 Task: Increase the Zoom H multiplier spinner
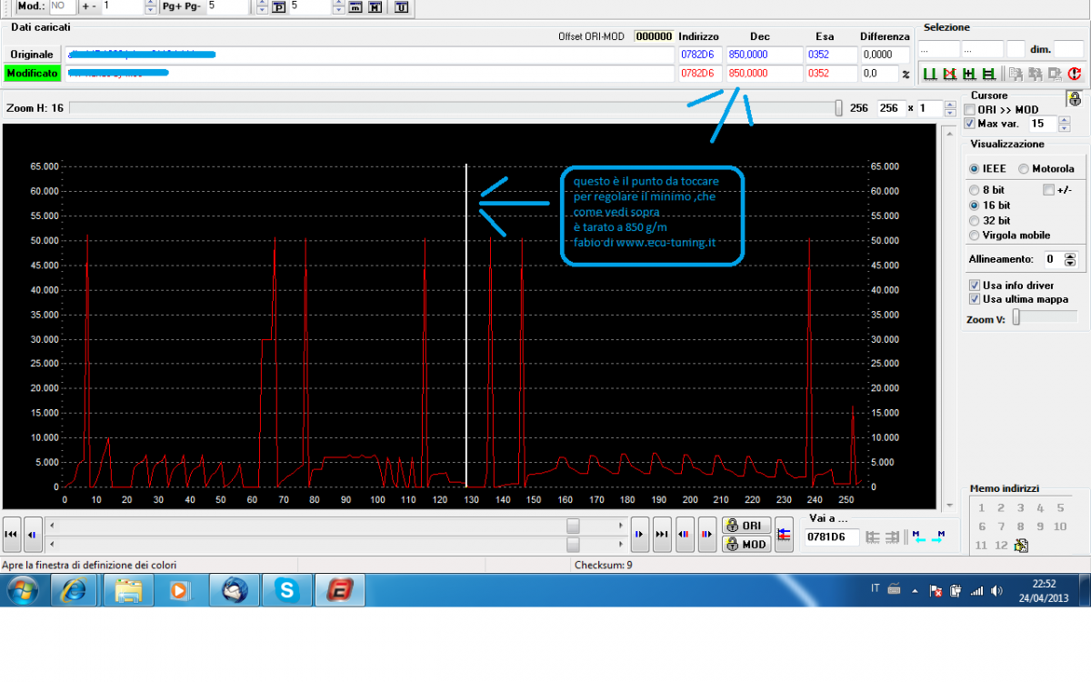coord(949,104)
